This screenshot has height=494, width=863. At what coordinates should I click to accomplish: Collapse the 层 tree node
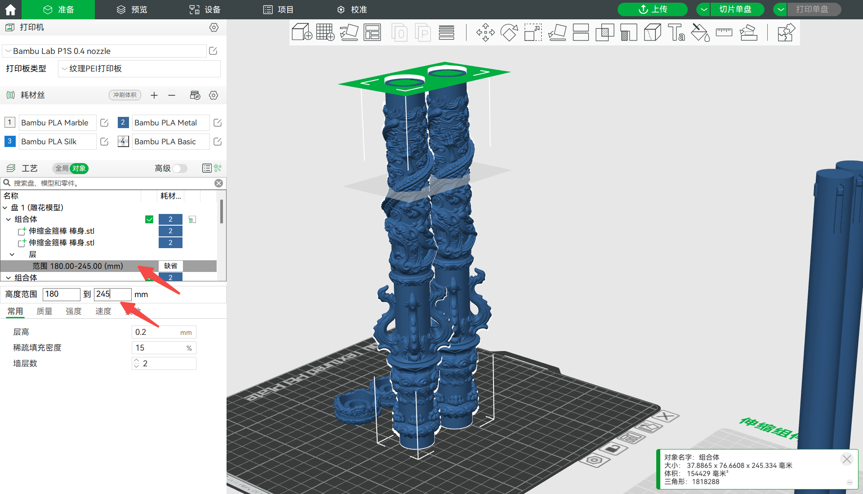(x=12, y=254)
